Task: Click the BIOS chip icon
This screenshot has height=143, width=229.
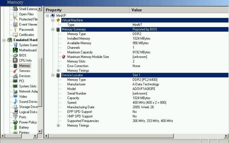Action: (x=15, y=55)
